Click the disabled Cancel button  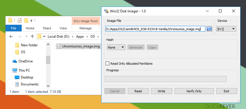(115, 91)
